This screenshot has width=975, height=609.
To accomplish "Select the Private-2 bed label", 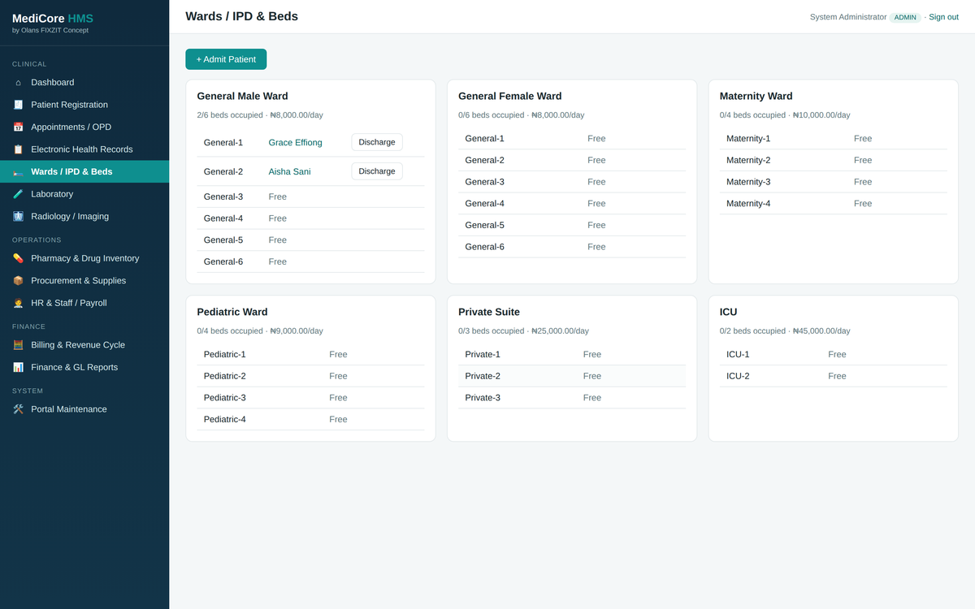I will 483,376.
